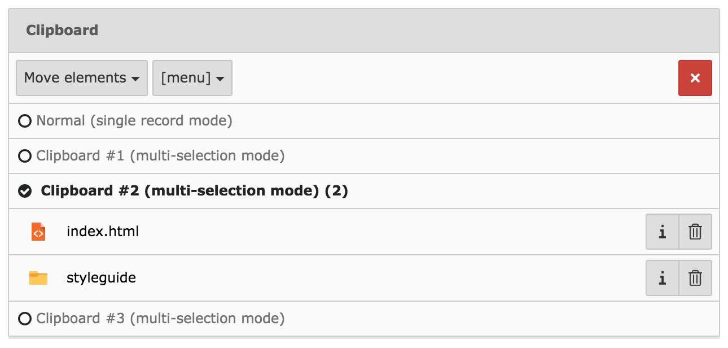
Task: Delete index.html from the clipboard
Action: tap(695, 232)
